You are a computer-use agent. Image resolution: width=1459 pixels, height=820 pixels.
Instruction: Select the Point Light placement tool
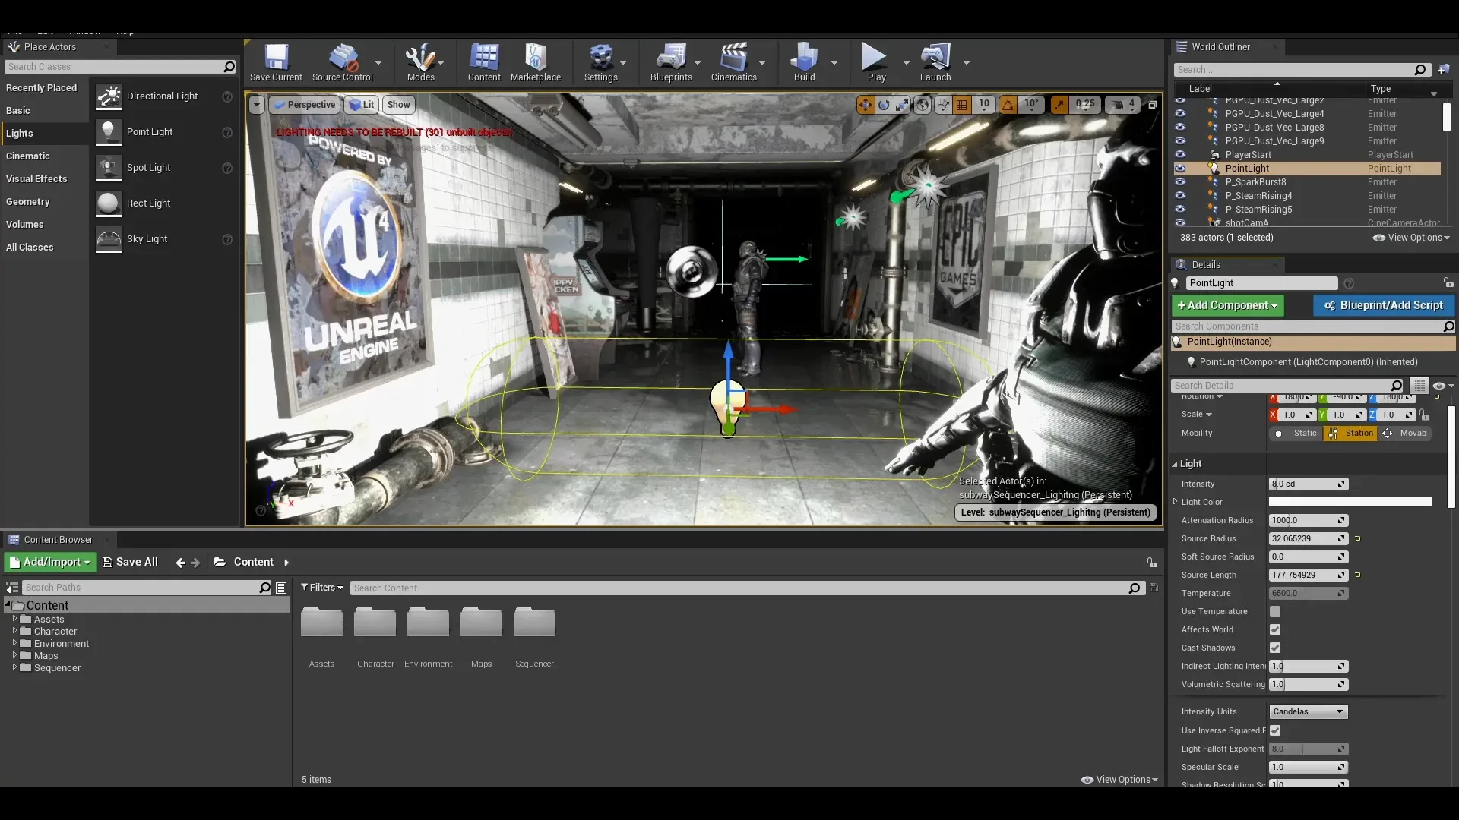click(x=149, y=131)
